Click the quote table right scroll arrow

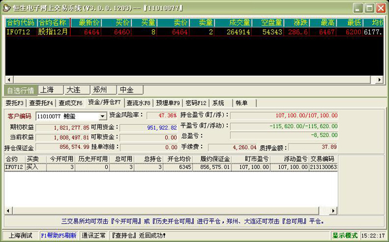pyautogui.click(x=379, y=80)
